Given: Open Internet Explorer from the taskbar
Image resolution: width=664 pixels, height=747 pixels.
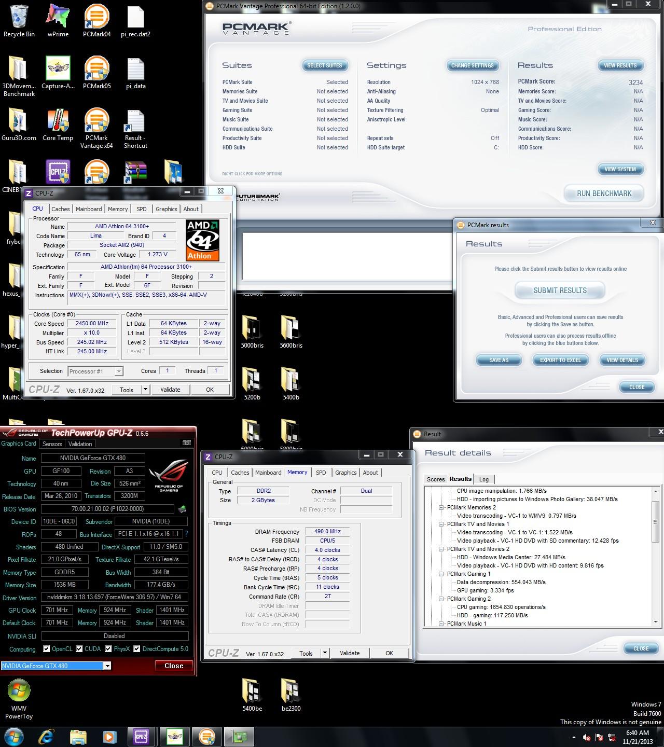Looking at the screenshot, I should click(46, 737).
